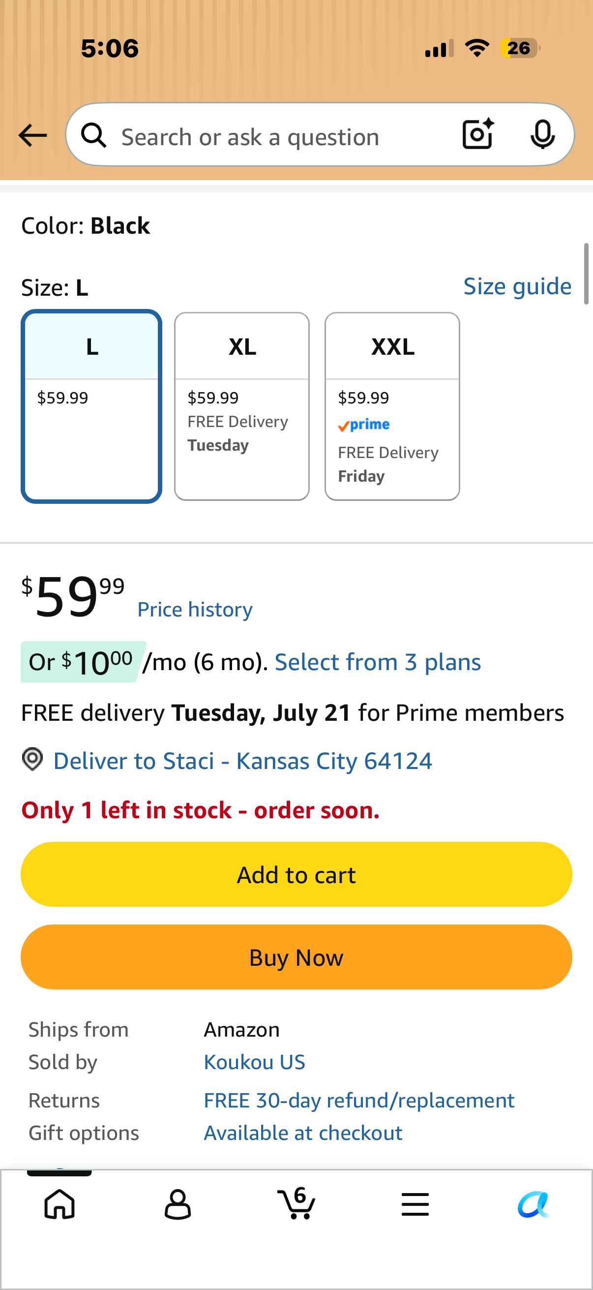Open Select from 3 plans
Screen dimensions: 593x1290
tap(378, 662)
